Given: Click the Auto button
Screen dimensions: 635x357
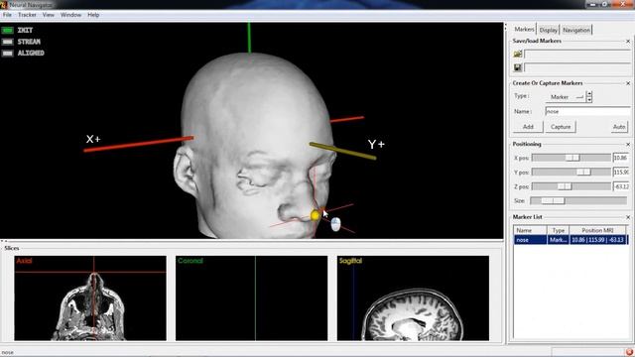Looking at the screenshot, I should point(619,127).
